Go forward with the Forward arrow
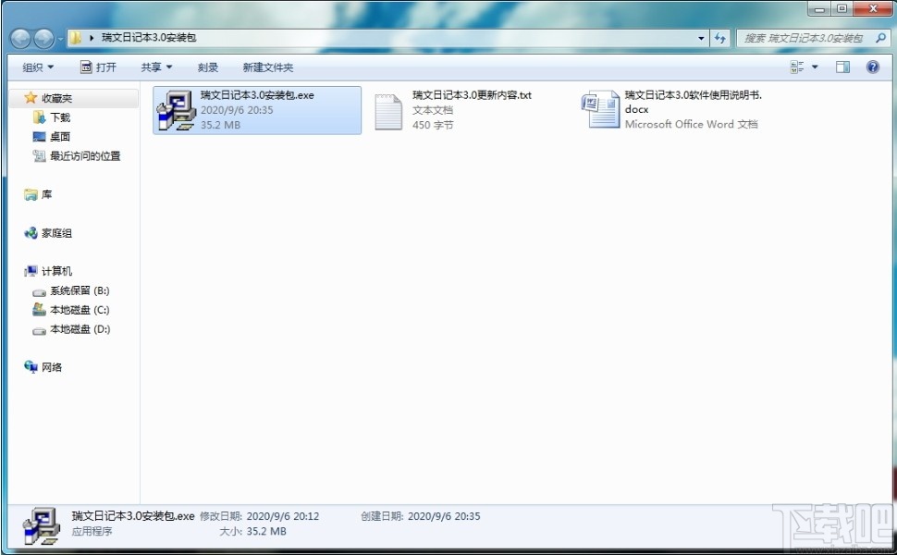Screen dimensions: 897x555 click(44, 38)
